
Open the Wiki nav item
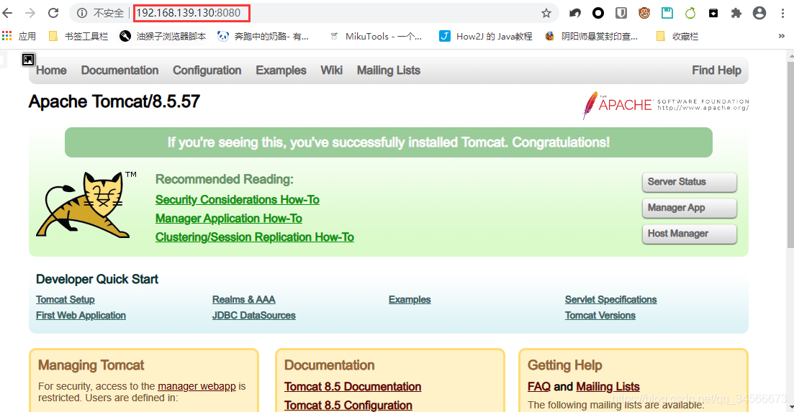pos(332,70)
